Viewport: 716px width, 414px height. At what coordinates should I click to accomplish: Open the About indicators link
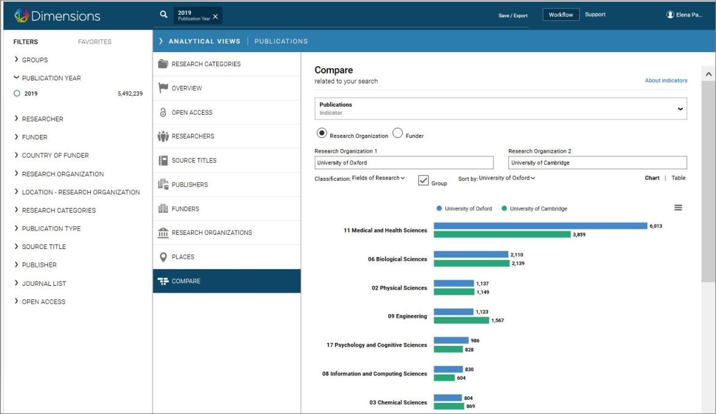pyautogui.click(x=666, y=80)
